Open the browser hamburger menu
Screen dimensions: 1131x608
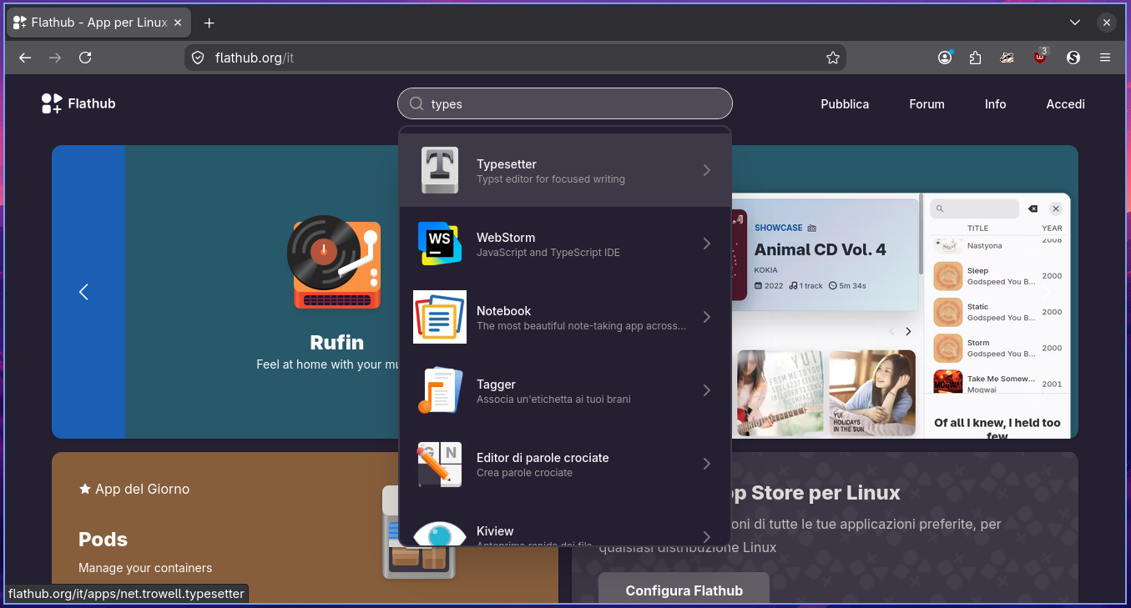(x=1105, y=58)
